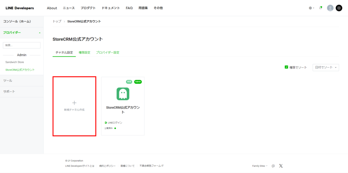
Task: Select Sandwich Store provider in sidebar
Action: point(15,62)
